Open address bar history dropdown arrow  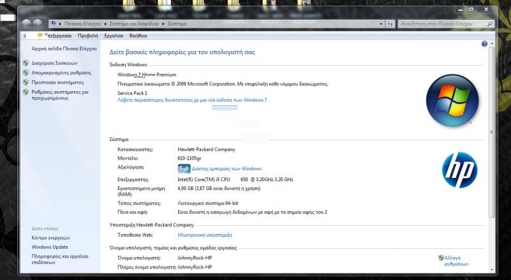pyautogui.click(x=381, y=24)
